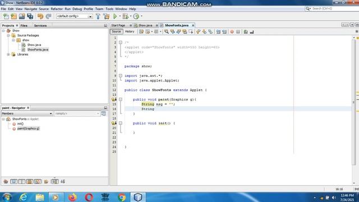The width and height of the screenshot is (359, 202).
Task: Open the Tools menu
Action: (x=109, y=9)
